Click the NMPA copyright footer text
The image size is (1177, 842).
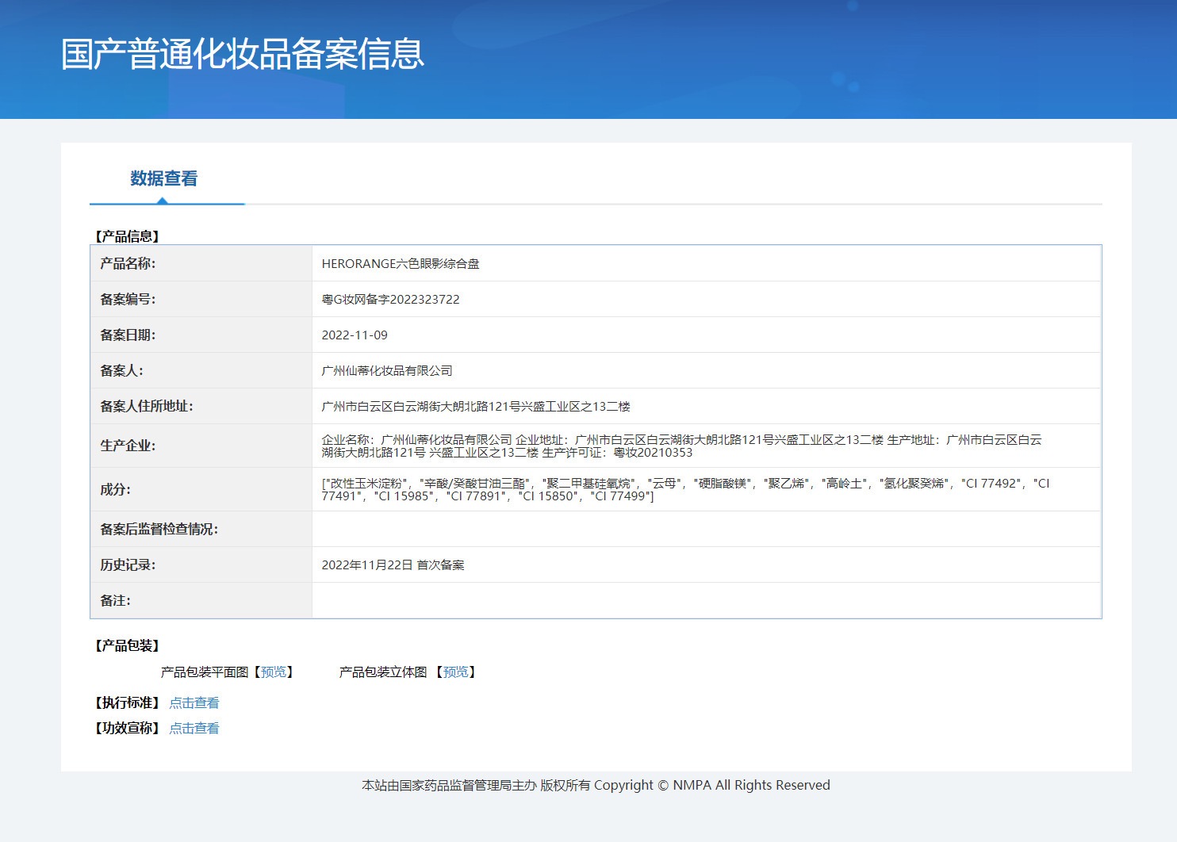pyautogui.click(x=596, y=785)
